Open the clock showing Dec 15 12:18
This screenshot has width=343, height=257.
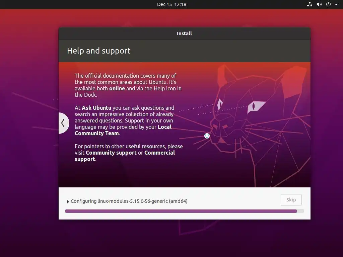(x=172, y=4)
